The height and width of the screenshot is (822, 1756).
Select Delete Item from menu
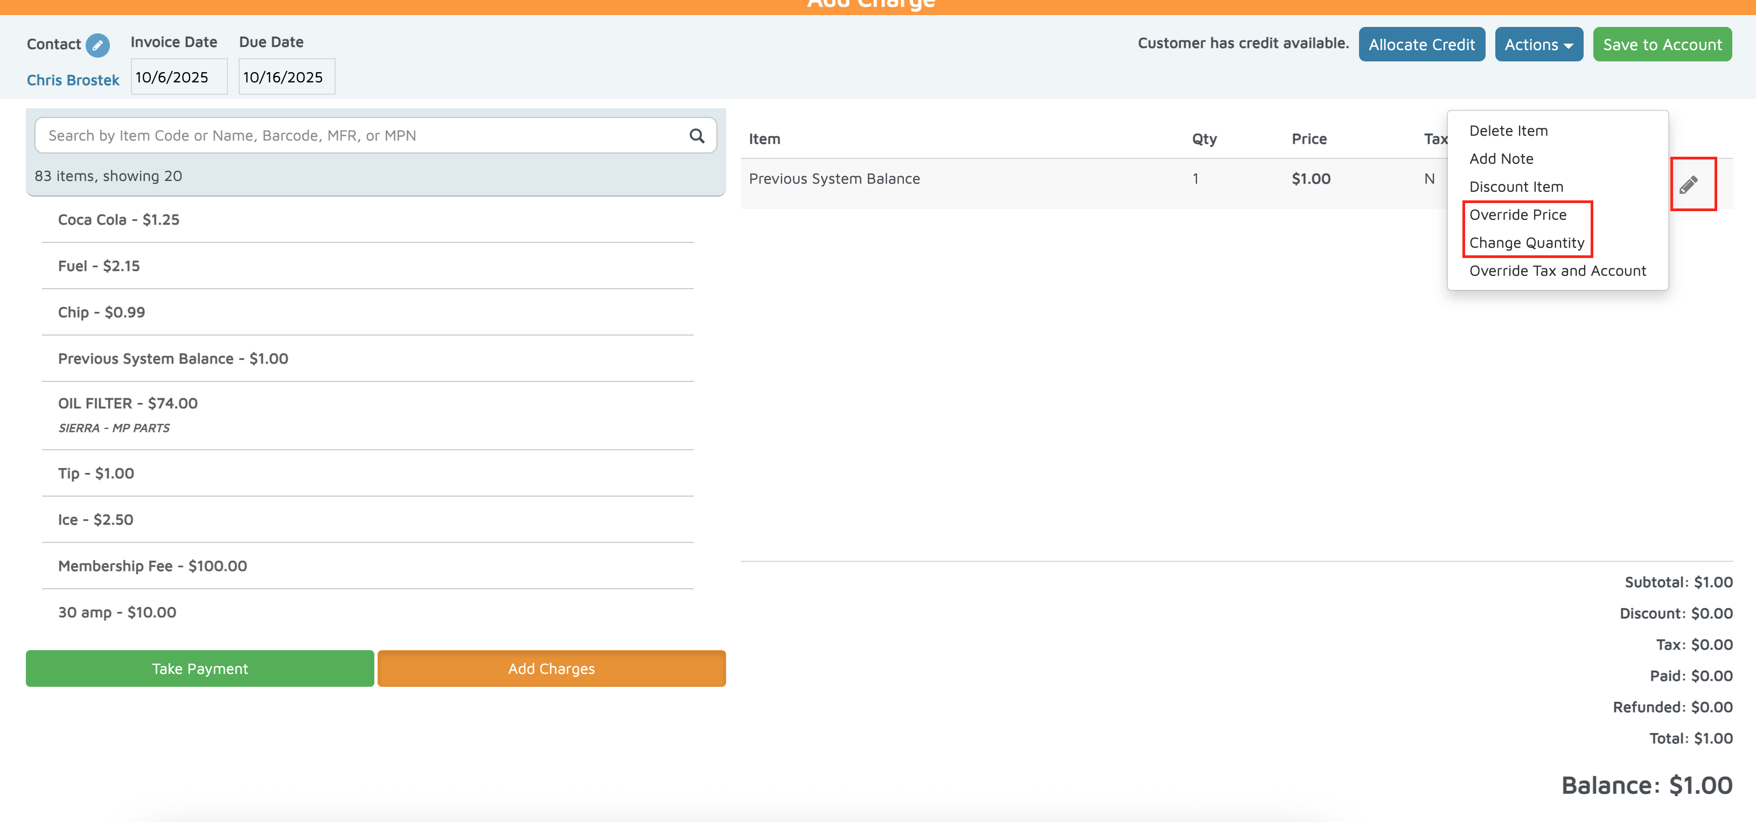[1508, 131]
